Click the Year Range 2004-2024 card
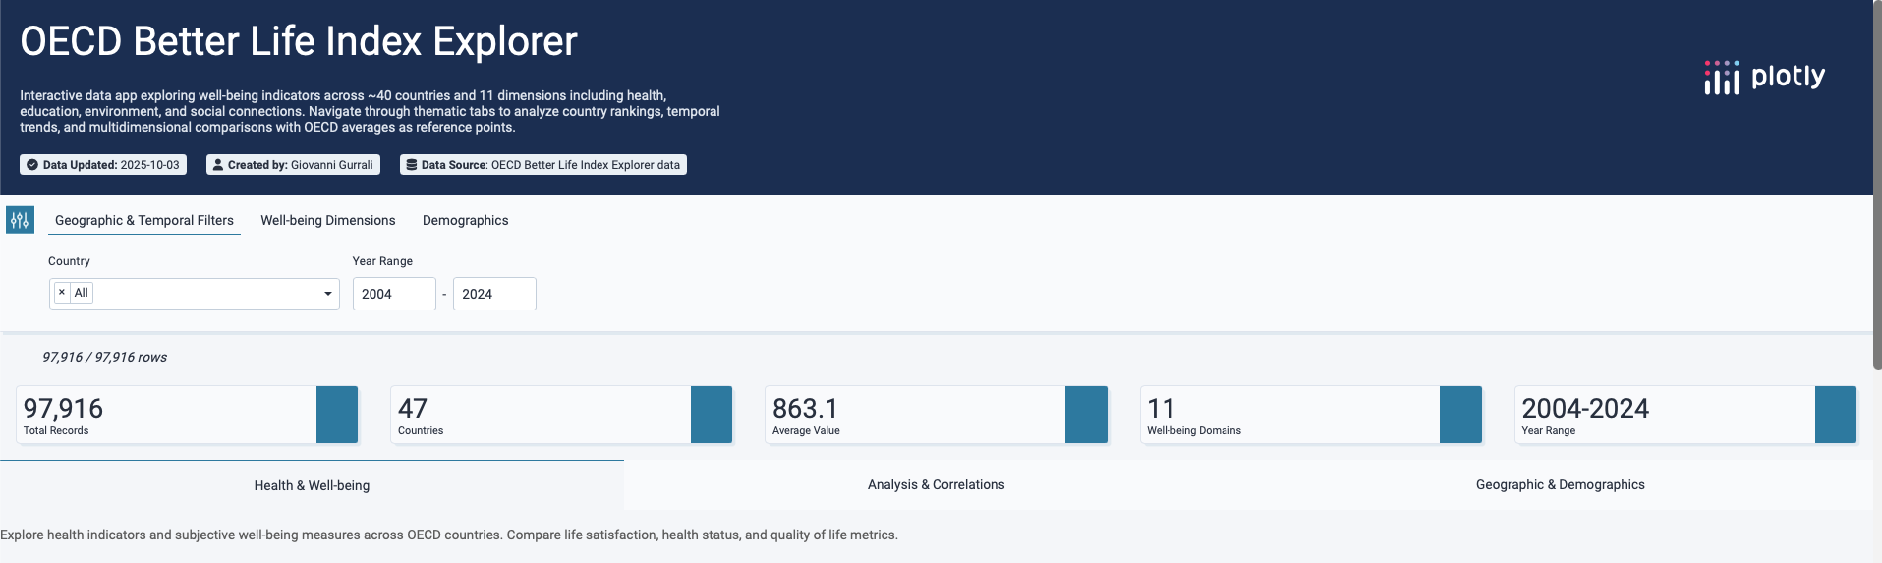 click(1685, 415)
